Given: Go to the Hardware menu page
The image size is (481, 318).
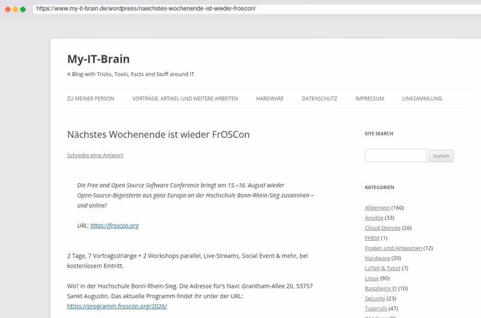Looking at the screenshot, I should pyautogui.click(x=270, y=99).
